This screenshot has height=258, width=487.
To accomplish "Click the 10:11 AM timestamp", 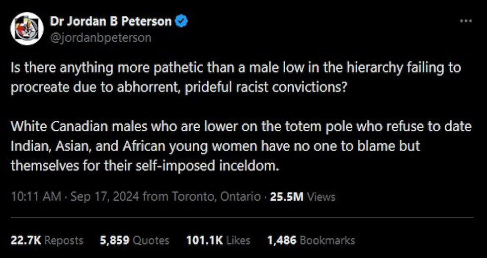I will (x=36, y=196).
